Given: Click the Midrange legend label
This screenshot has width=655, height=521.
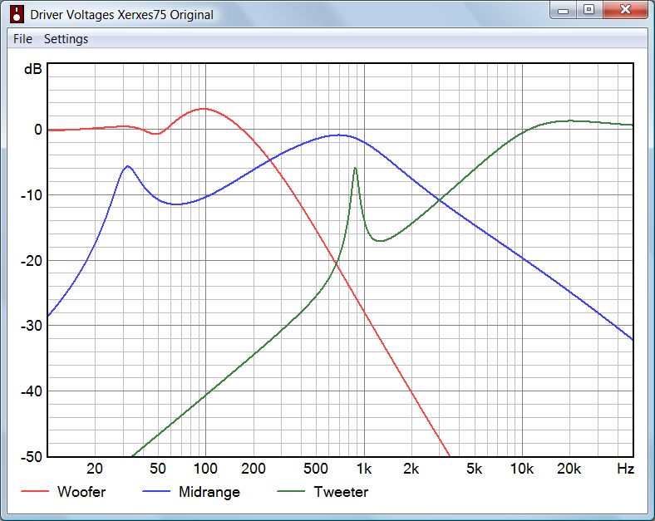Looking at the screenshot, I should click(209, 492).
